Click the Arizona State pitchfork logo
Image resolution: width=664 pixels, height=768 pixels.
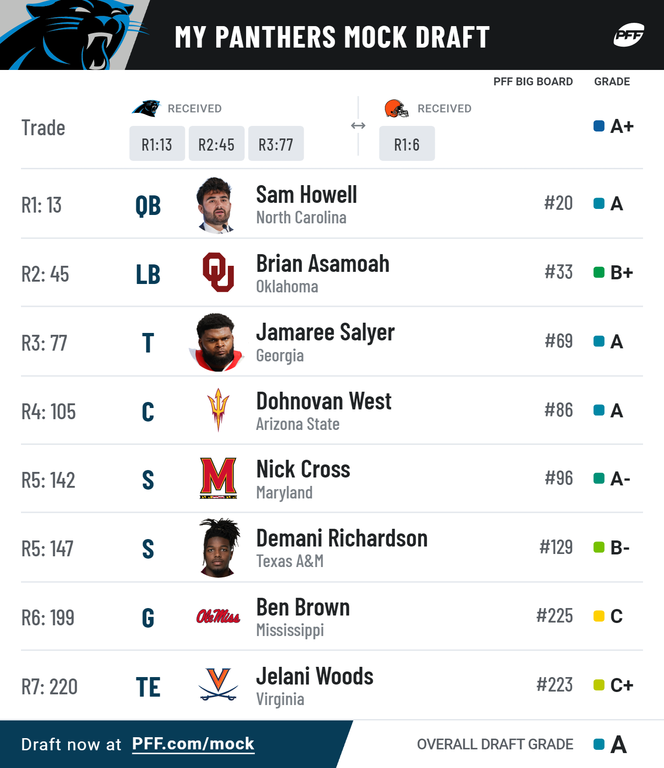tap(218, 410)
